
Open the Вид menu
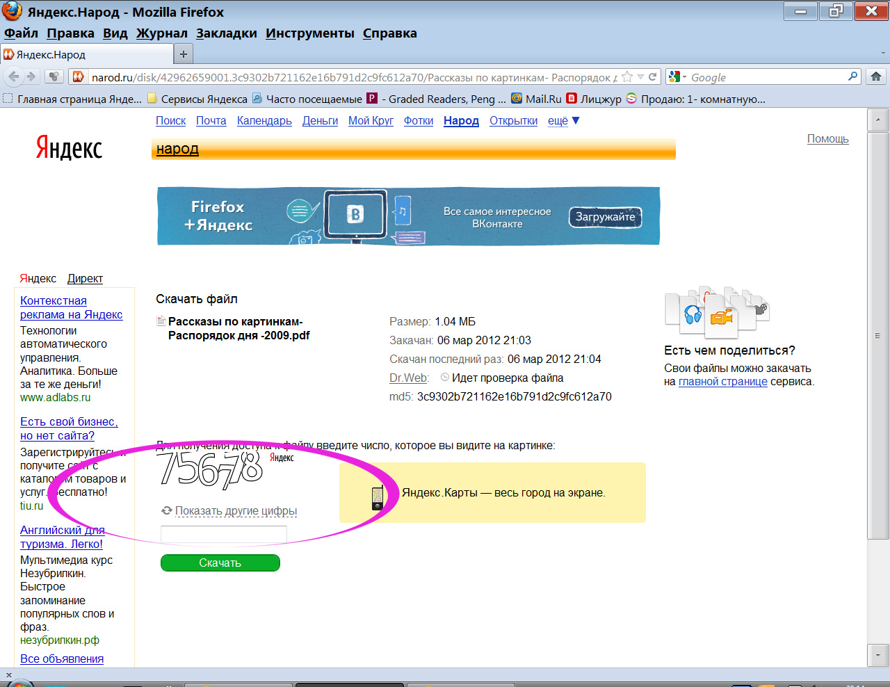(x=115, y=33)
